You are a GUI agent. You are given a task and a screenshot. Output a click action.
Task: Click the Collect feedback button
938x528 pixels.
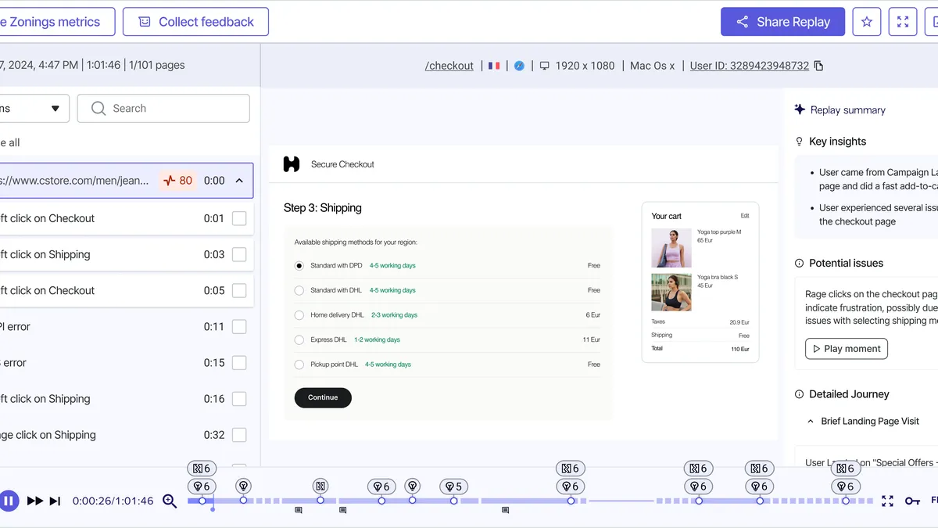(195, 22)
